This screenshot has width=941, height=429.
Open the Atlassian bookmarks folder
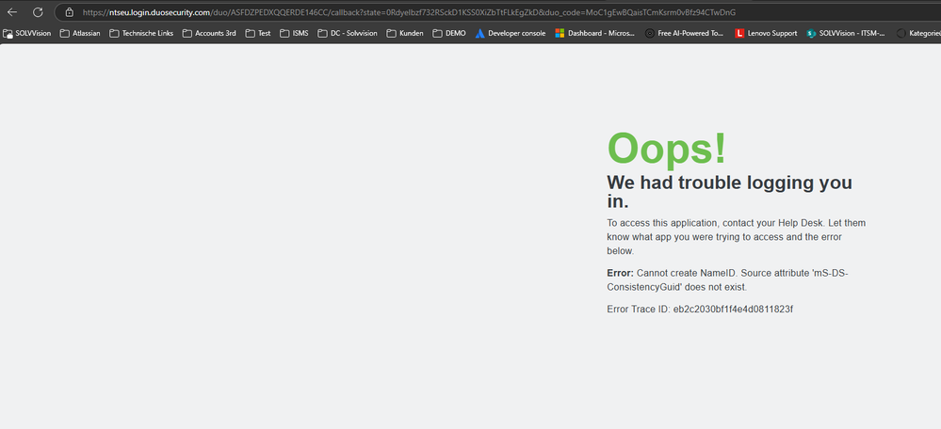[x=80, y=34]
